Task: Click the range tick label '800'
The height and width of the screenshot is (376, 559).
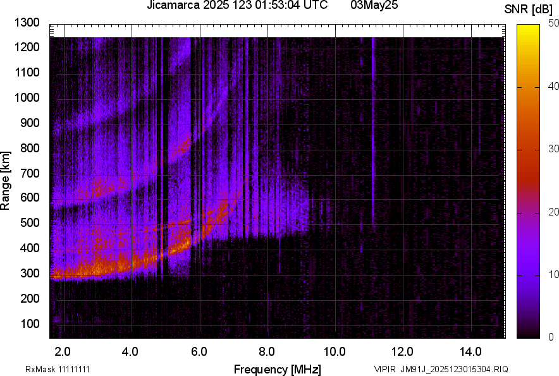Action: 30,148
